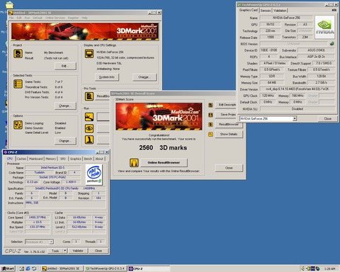
Task: Launch Internet Explorer from quick launch bar
Action: pyautogui.click(x=28, y=268)
